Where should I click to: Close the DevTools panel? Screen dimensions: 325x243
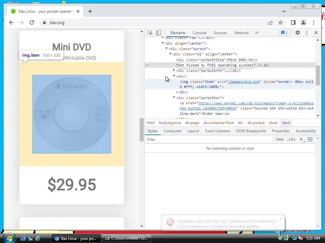tap(316, 33)
